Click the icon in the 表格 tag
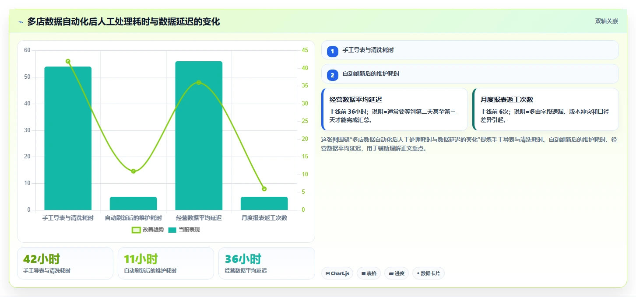 pyautogui.click(x=363, y=273)
